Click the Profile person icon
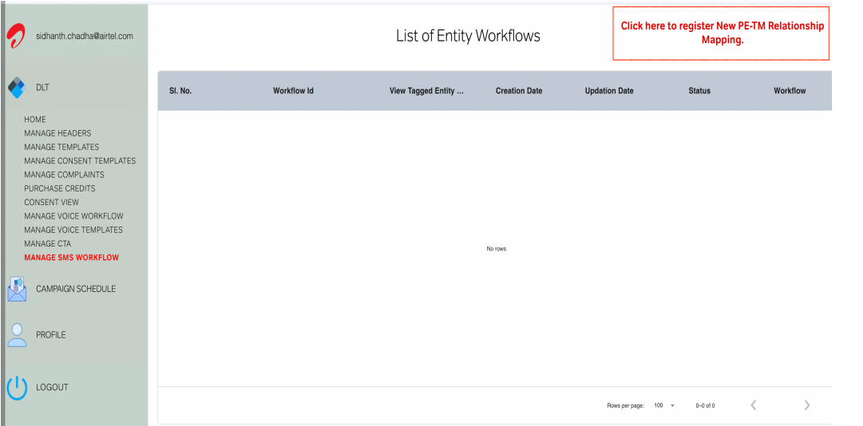This screenshot has width=863, height=426. click(17, 335)
